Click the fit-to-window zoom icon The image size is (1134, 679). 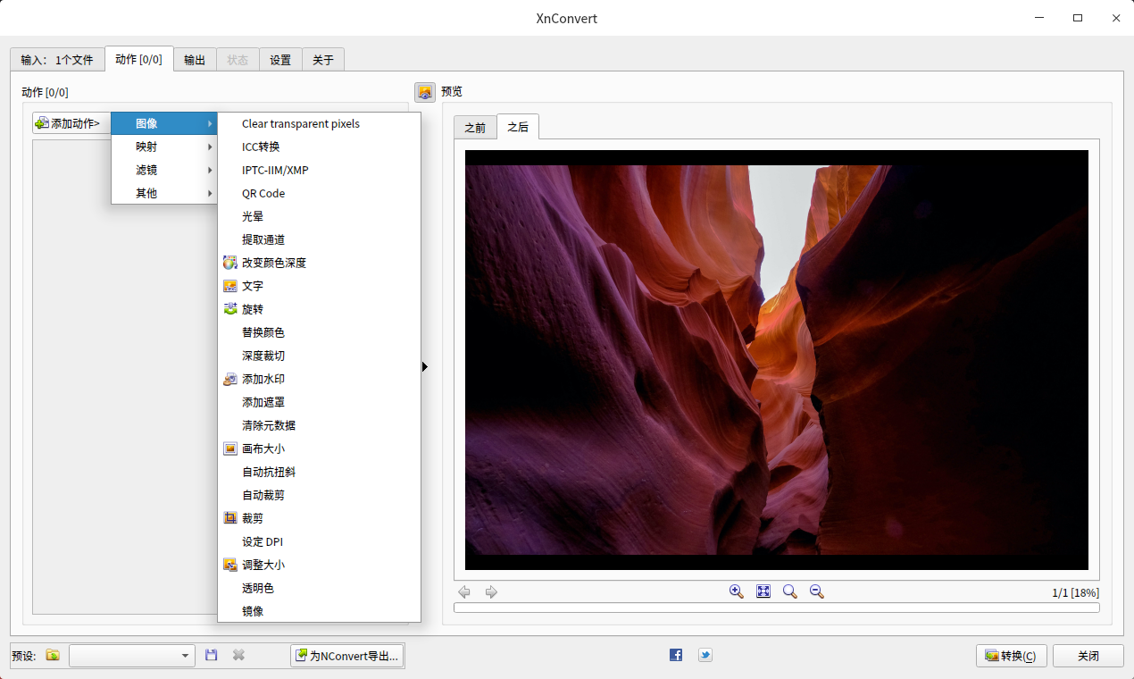tap(763, 591)
